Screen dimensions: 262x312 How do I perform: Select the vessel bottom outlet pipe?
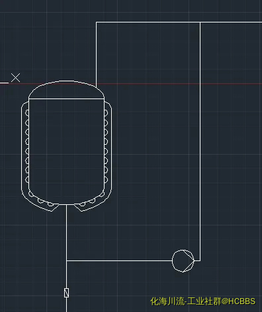click(x=66, y=258)
